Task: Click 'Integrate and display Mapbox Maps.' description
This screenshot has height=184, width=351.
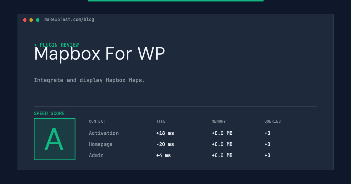Action: click(x=90, y=80)
